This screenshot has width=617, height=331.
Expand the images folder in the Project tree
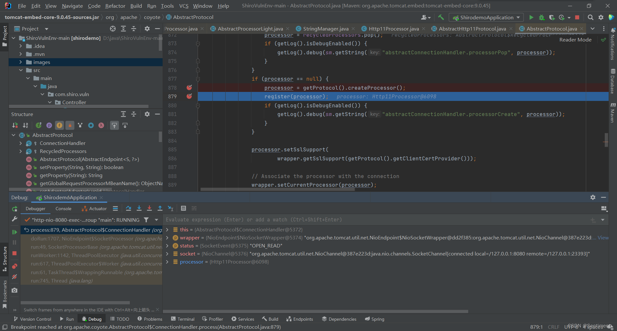click(21, 62)
